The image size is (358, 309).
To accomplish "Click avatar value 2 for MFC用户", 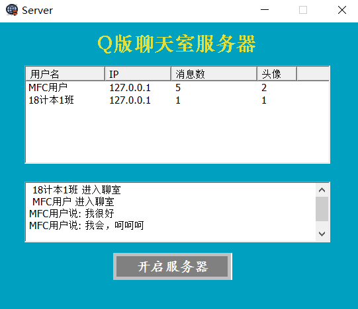I will coord(264,88).
